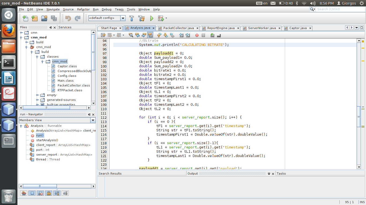Toggle Highlight Search in editor toolbar
Viewport: 366px width, 205px height.
[150, 35]
